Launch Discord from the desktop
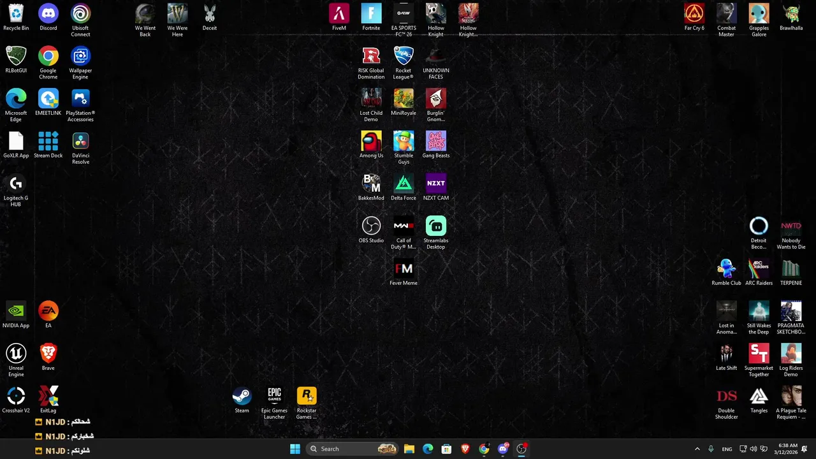This screenshot has width=816, height=459. pos(48,17)
